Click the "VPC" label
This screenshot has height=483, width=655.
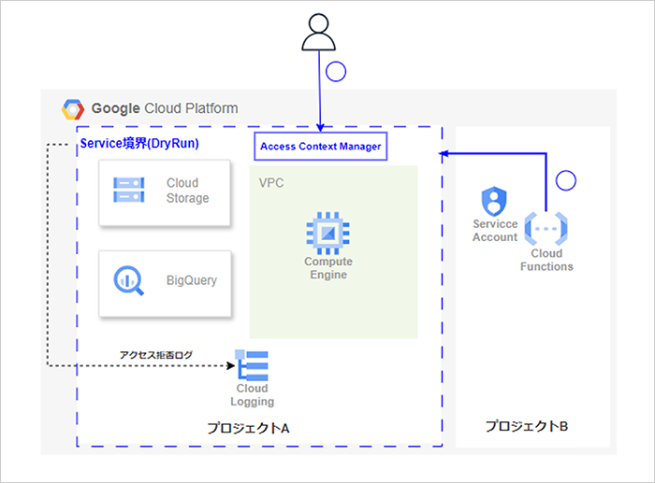point(271,183)
